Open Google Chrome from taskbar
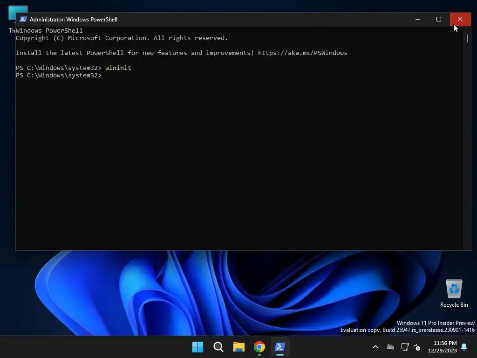This screenshot has width=477, height=358. pos(259,347)
